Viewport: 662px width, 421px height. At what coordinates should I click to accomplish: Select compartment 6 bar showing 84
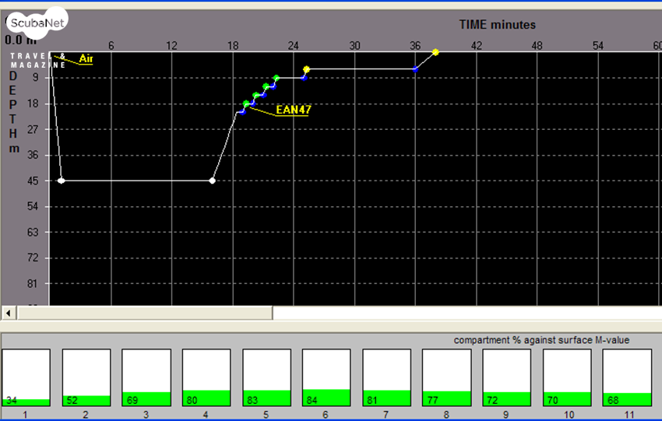pyautogui.click(x=326, y=377)
